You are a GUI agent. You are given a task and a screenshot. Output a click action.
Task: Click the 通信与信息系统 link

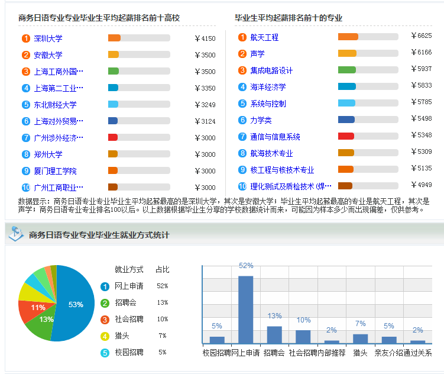[275, 137]
